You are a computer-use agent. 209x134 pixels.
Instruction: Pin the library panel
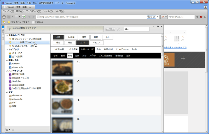[x=158, y=26]
